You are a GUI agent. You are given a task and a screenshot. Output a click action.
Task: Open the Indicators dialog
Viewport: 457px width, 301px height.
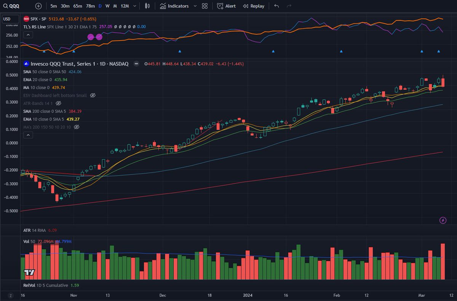[174, 6]
